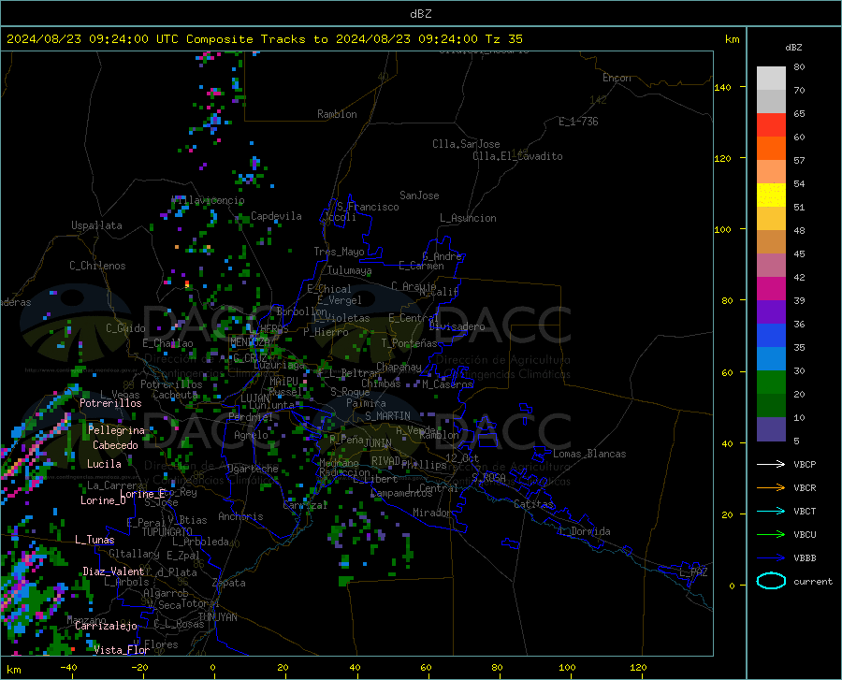
Task: Click the Ugarteche label
Action: [253, 469]
